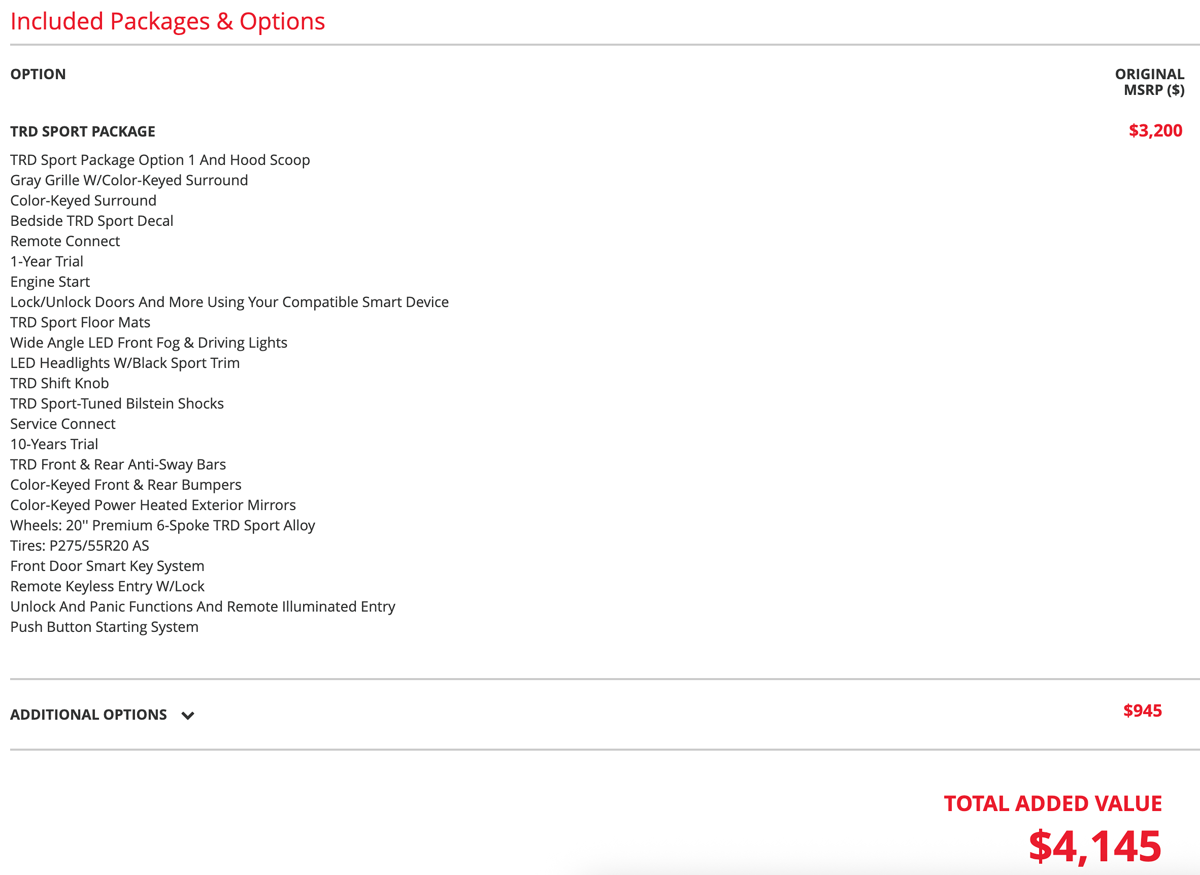Viewport: 1200px width, 875px height.
Task: Select 'Tires: P275/55R20 AS' line
Action: 80,546
